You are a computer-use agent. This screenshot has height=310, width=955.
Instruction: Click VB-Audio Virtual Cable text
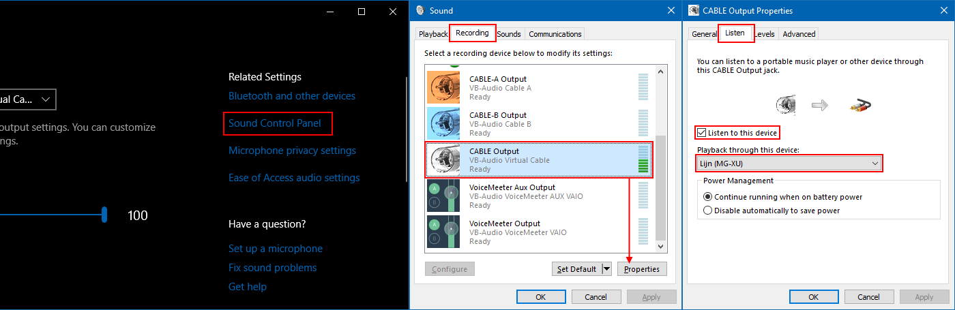[510, 160]
